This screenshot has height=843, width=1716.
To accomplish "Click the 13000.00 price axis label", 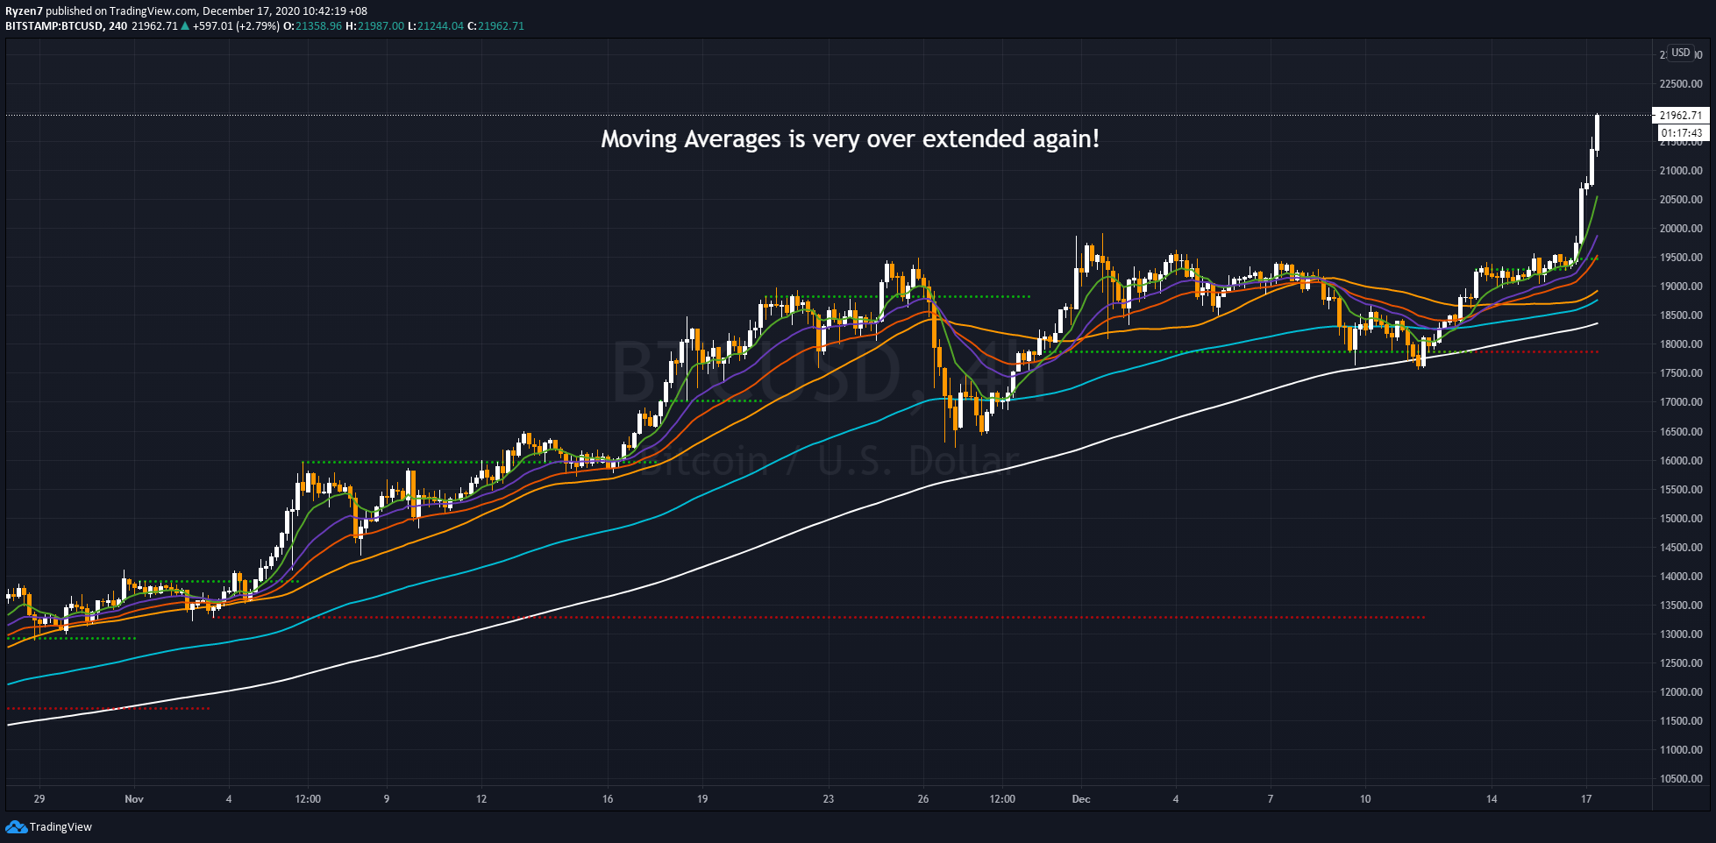I will 1681,634.
